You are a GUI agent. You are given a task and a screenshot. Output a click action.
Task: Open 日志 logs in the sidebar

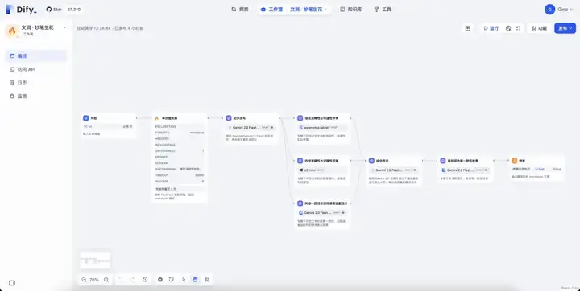coord(36,83)
